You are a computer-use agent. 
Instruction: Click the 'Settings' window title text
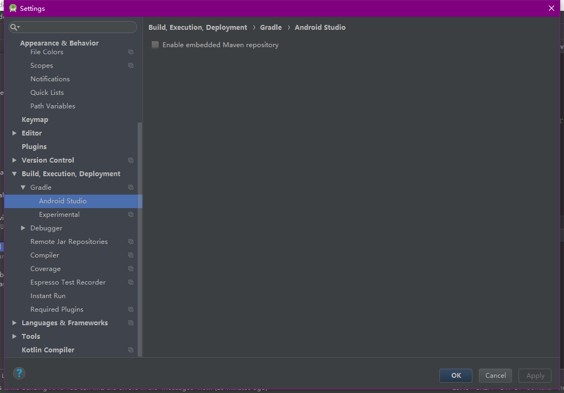tap(33, 8)
